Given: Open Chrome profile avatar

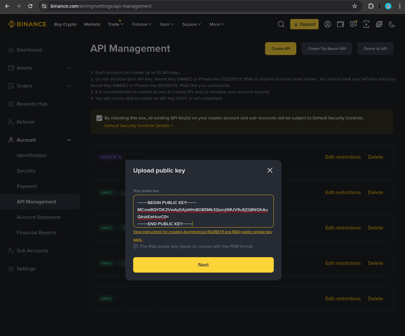Looking at the screenshot, I should (x=388, y=6).
